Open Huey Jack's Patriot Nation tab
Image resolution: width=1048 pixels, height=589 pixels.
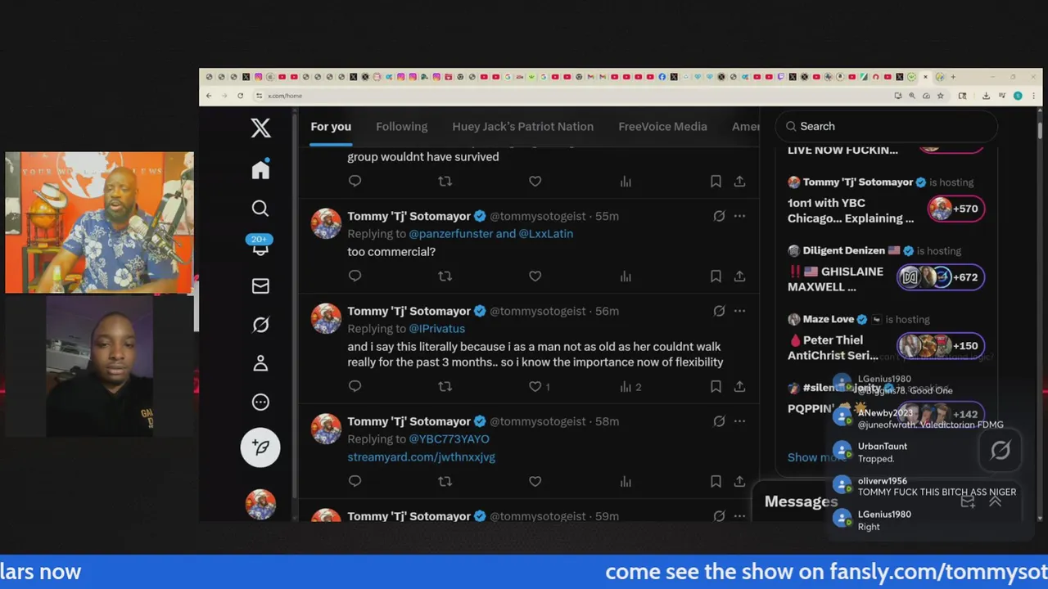pos(522,127)
